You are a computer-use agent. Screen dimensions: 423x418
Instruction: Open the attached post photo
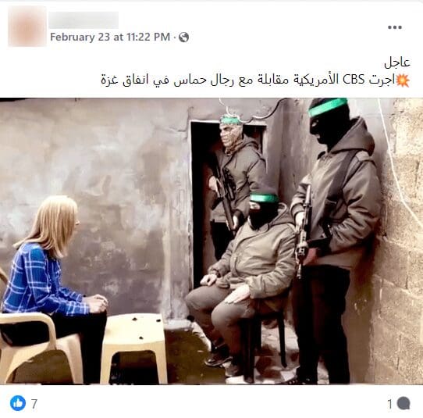[211, 241]
